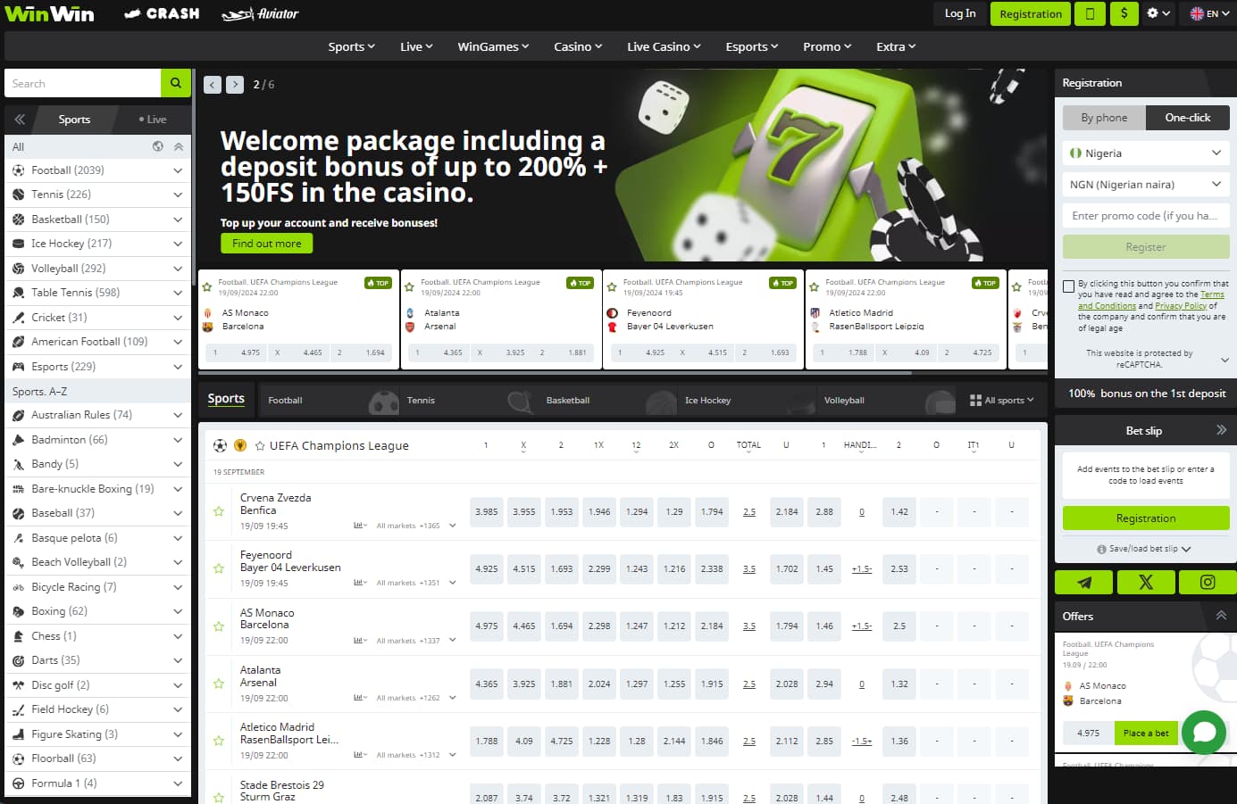Favorite the AS Monaco vs Barcelona card

pyautogui.click(x=207, y=287)
